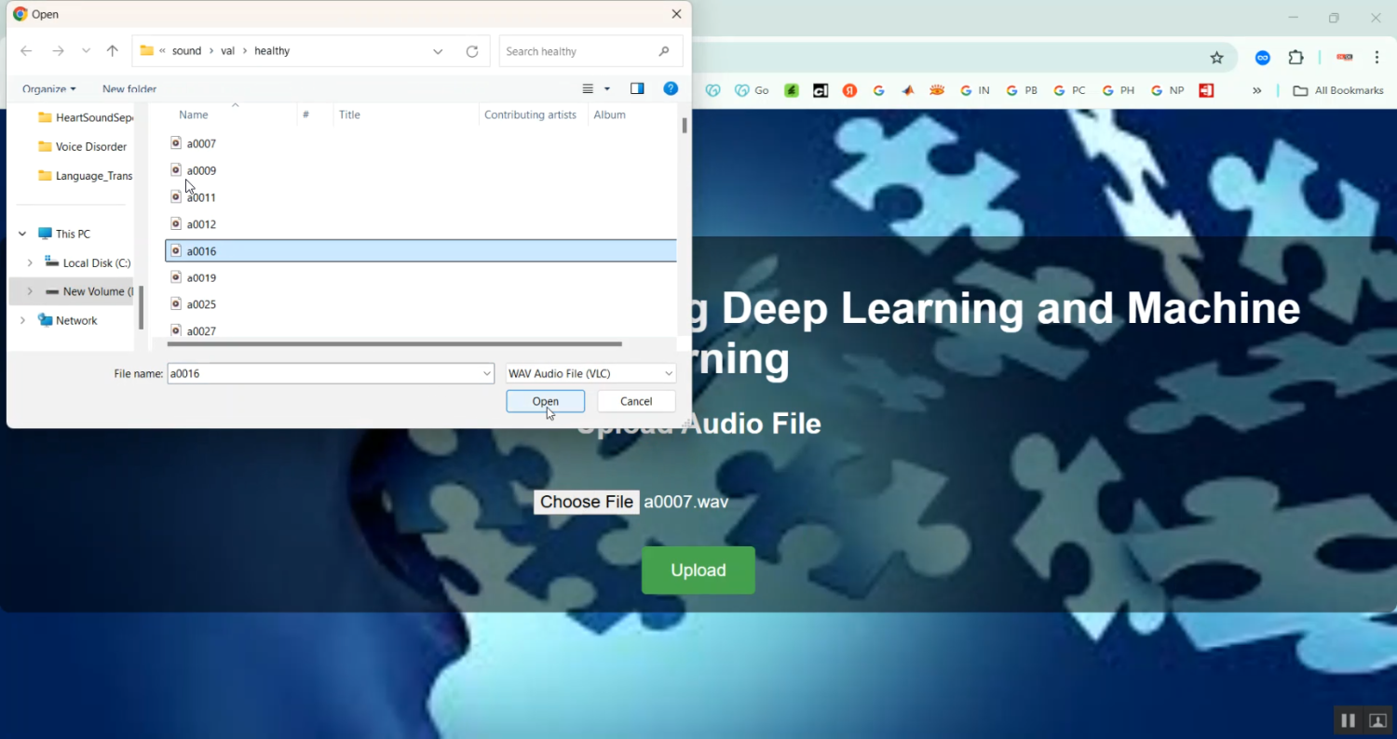Go up one folder level

[113, 51]
